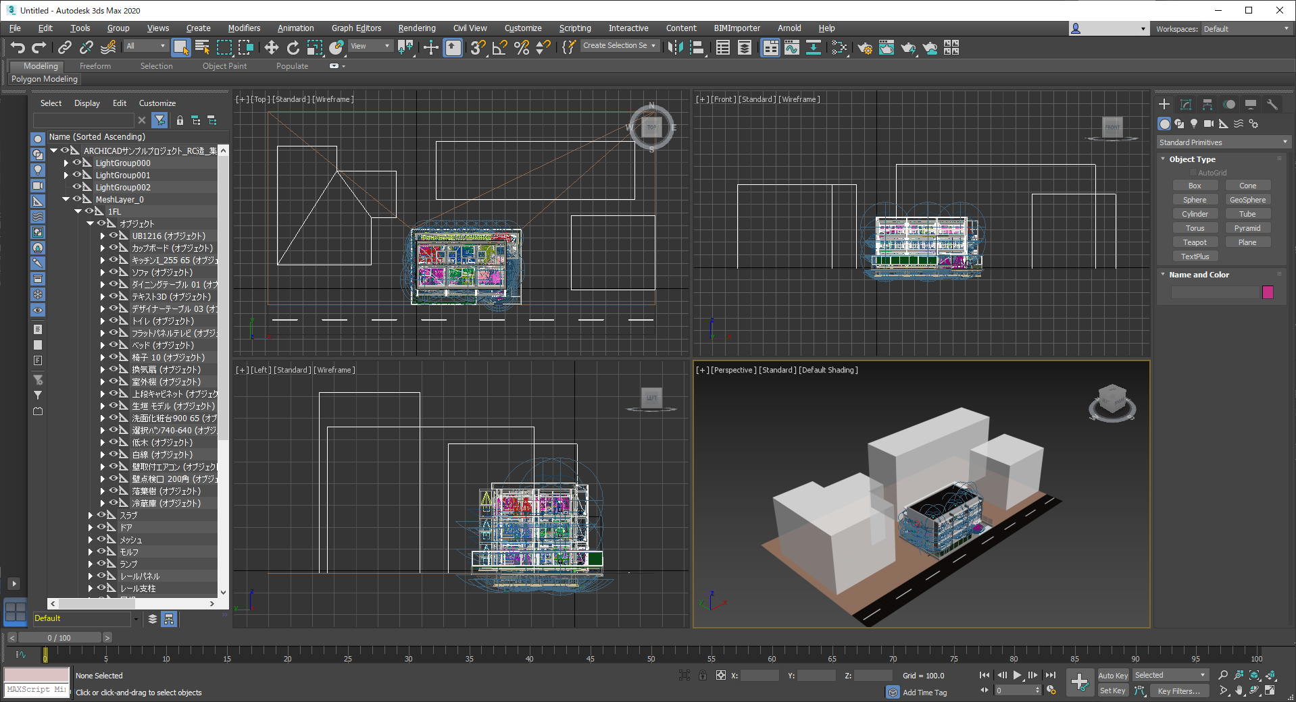Collapse the 1FL tree node
Image resolution: width=1296 pixels, height=702 pixels.
(x=78, y=211)
